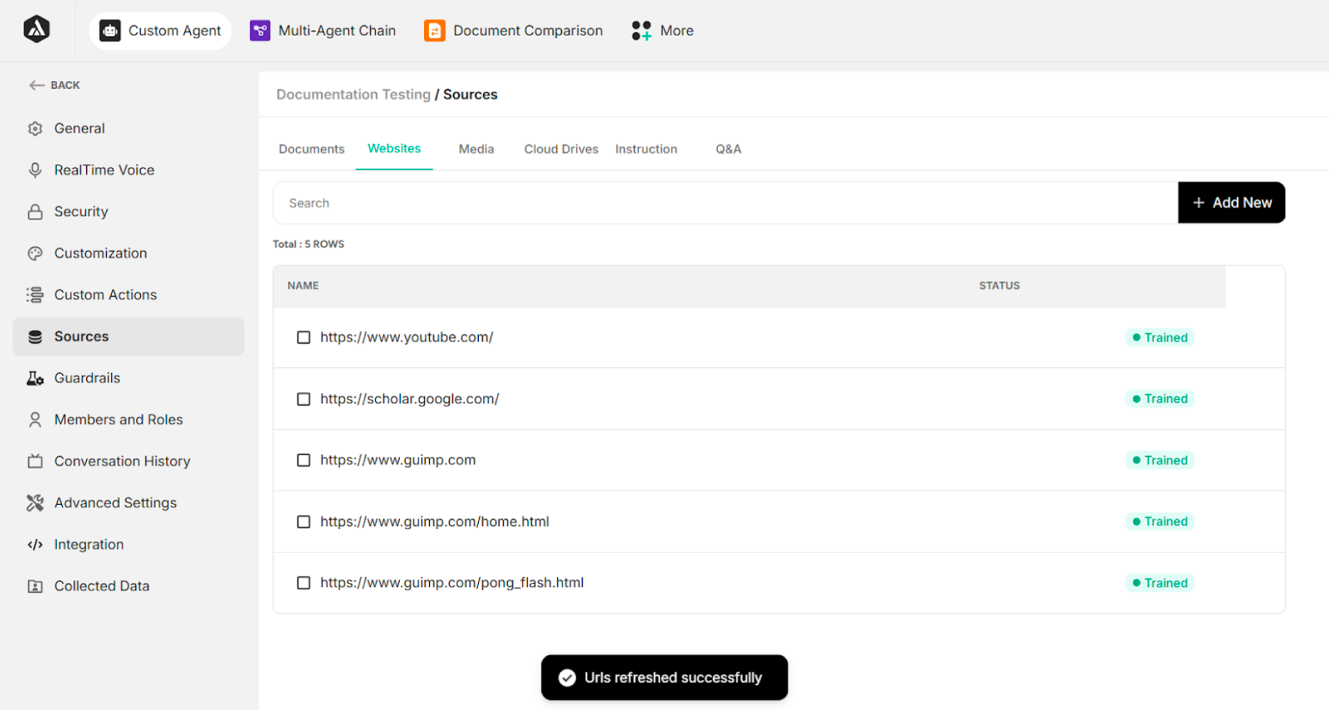Switch to the Documents tab
Viewport: 1329px width, 710px height.
(x=311, y=149)
